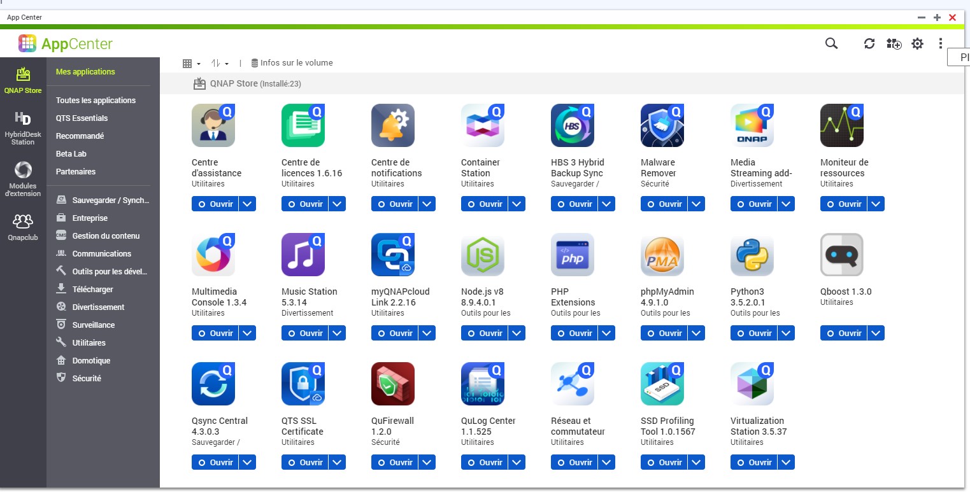Click the Qboost robot icon
Screen dimensions: 970x492
coord(842,255)
